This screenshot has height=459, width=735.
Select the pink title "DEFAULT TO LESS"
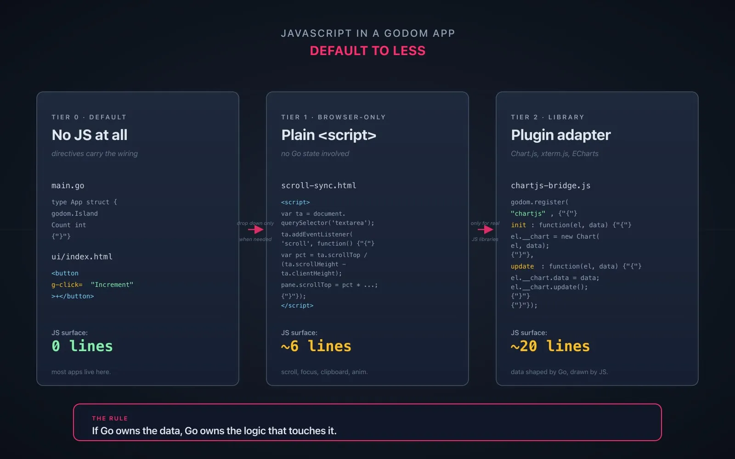coord(367,50)
